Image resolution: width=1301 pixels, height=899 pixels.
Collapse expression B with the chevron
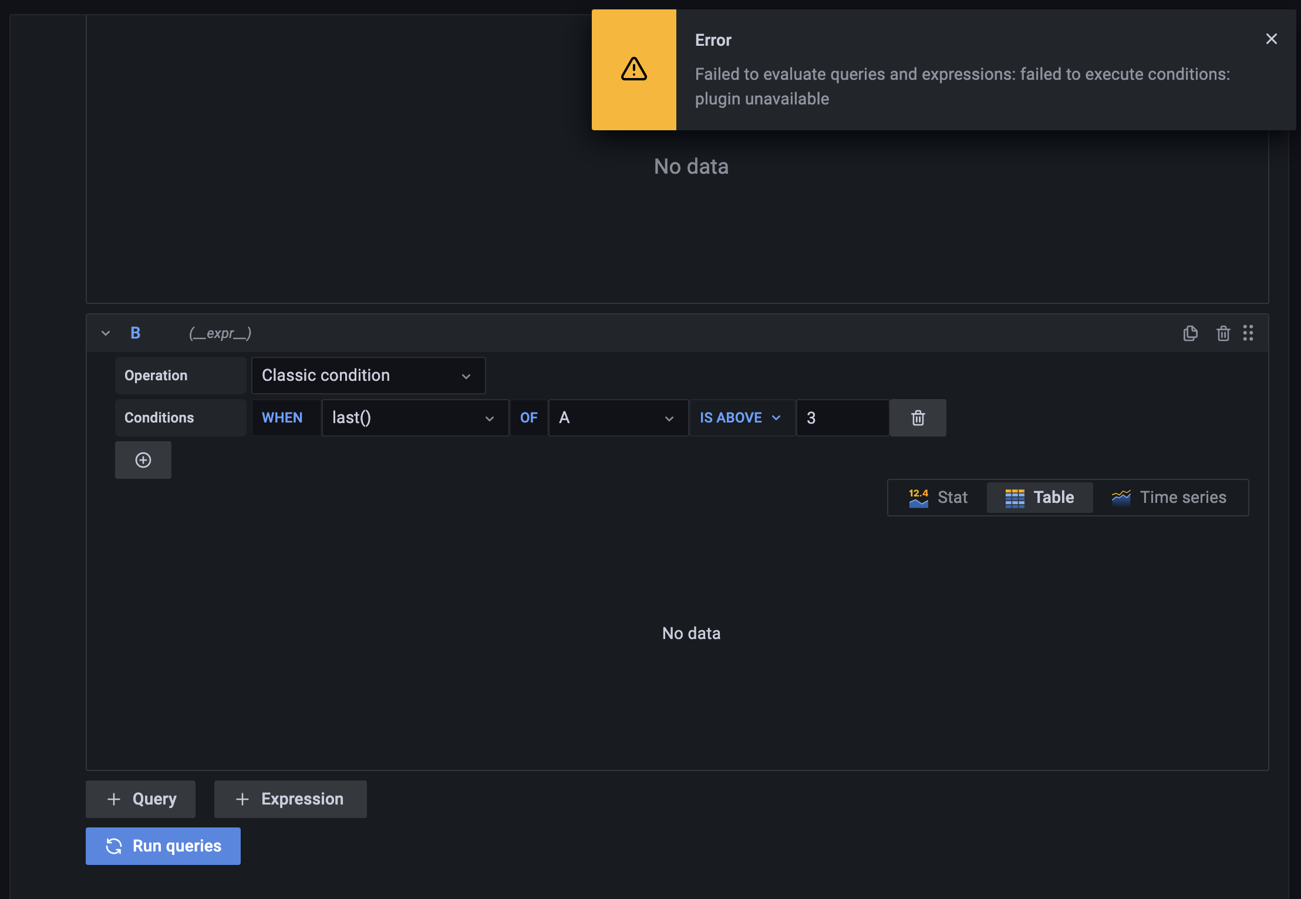(106, 333)
